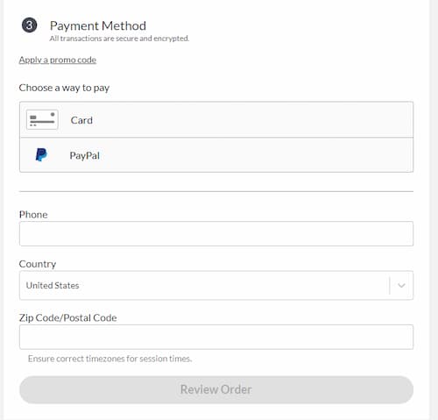Screen dimensions: 438x420
Task: Focus the Phone input field
Action: (x=216, y=233)
